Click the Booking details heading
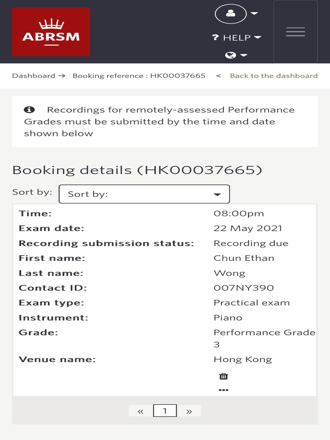Image resolution: width=330 pixels, height=440 pixels. 137,170
